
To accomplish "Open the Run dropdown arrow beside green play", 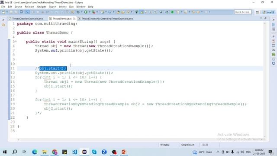I will pos(90,12).
